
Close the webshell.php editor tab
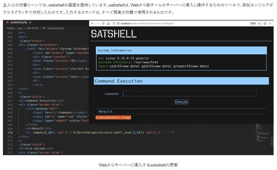point(30,23)
